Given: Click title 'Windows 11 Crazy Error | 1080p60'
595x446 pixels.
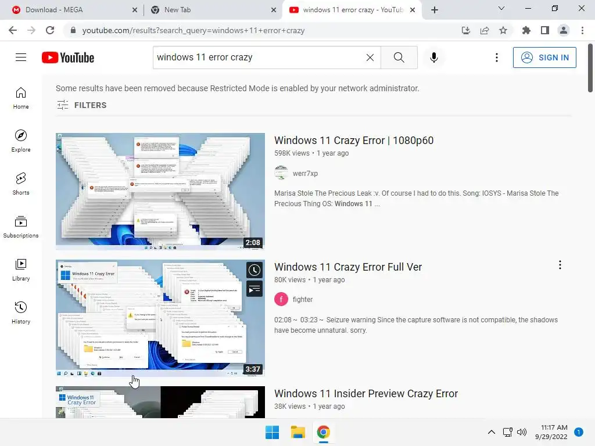Looking at the screenshot, I should [354, 141].
